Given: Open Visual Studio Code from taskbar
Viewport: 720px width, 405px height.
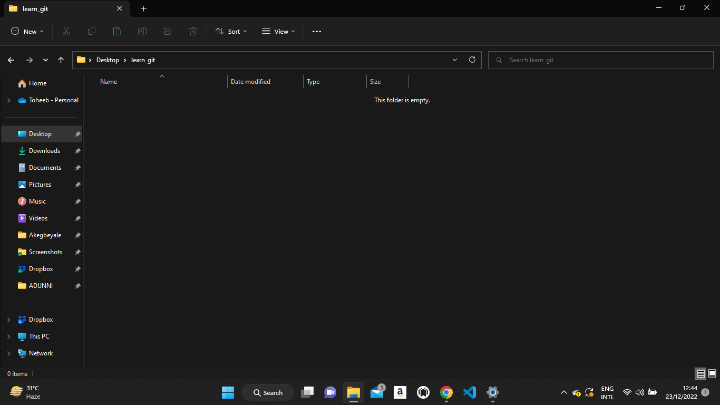Looking at the screenshot, I should click(469, 392).
